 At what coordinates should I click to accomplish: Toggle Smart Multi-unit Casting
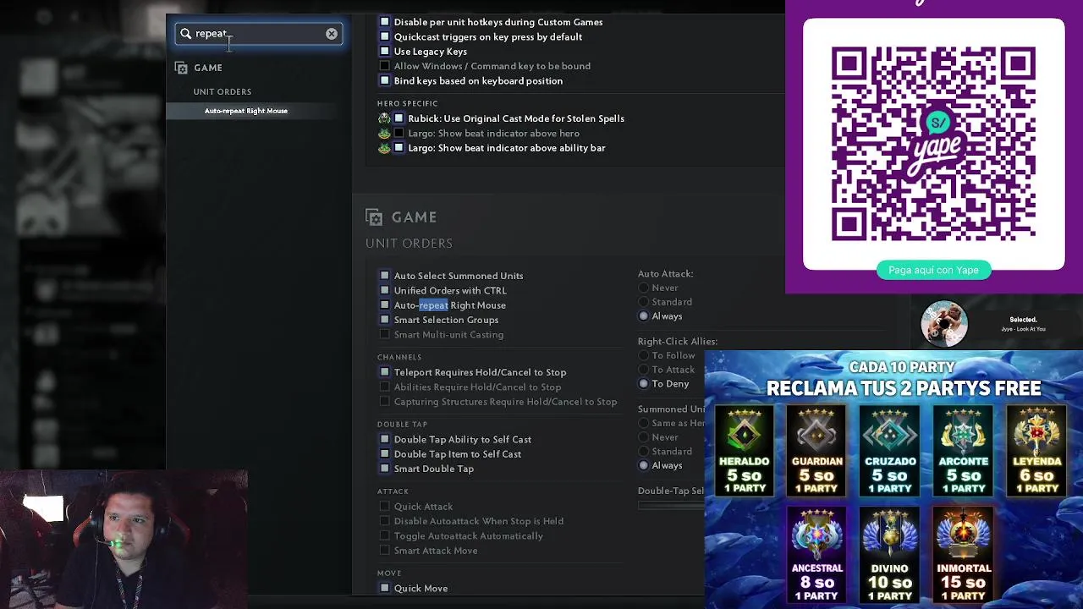pos(385,335)
